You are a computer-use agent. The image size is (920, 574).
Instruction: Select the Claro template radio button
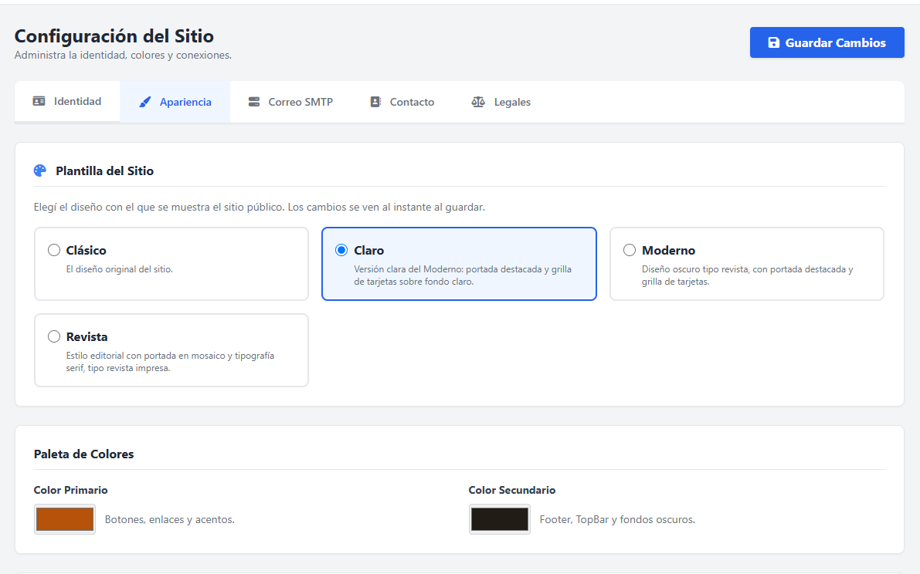click(341, 250)
